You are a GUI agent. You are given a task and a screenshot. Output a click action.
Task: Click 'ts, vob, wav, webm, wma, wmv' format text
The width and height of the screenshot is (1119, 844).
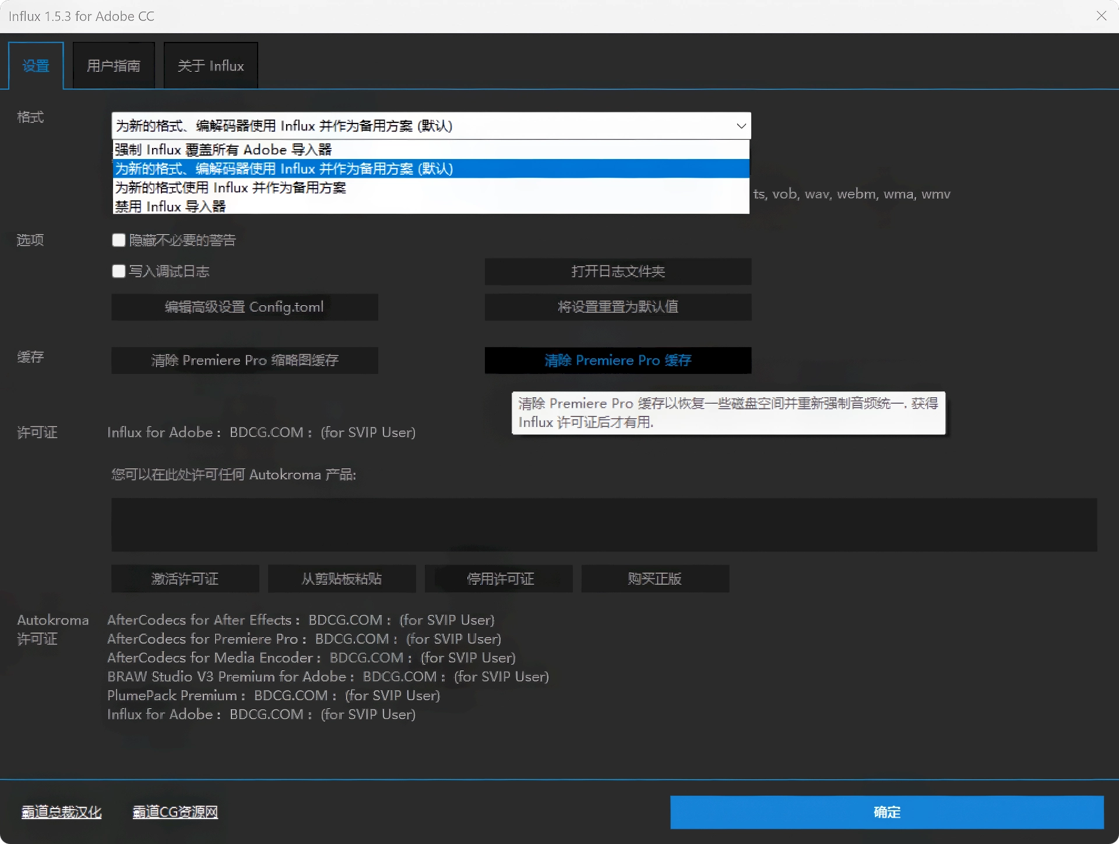[x=851, y=194]
